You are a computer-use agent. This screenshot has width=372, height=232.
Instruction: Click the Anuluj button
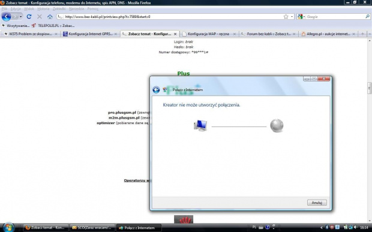point(317,203)
